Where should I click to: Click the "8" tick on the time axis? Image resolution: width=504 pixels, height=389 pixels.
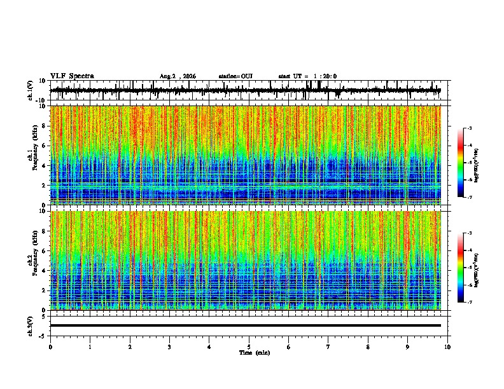click(368, 347)
